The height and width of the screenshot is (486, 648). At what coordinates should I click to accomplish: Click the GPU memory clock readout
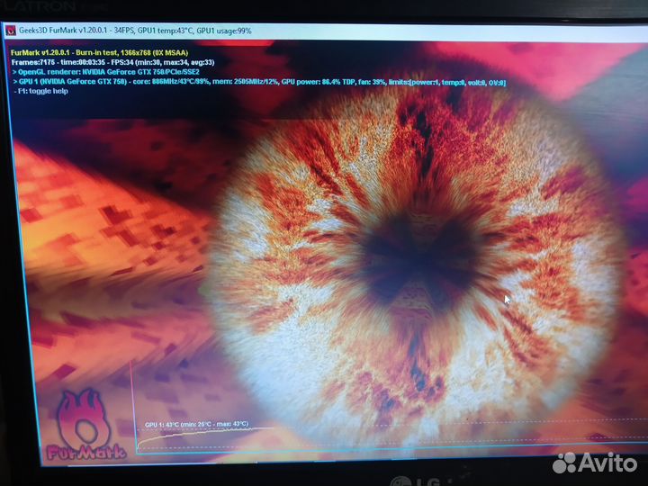tap(251, 82)
